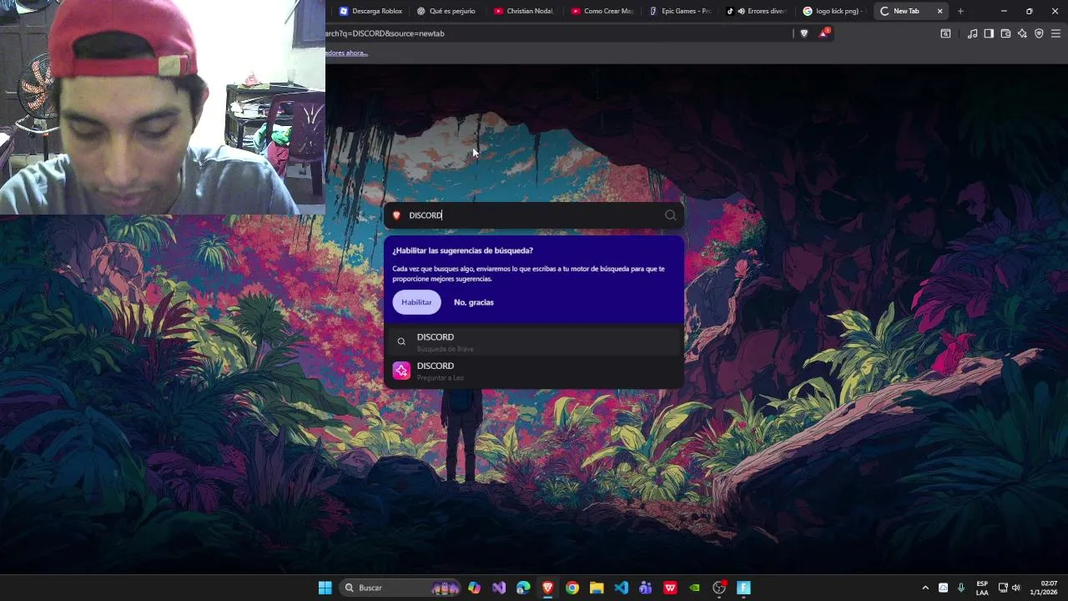Switch to logo kick png tab
Viewport: 1068px width, 601px height.
[x=833, y=11]
